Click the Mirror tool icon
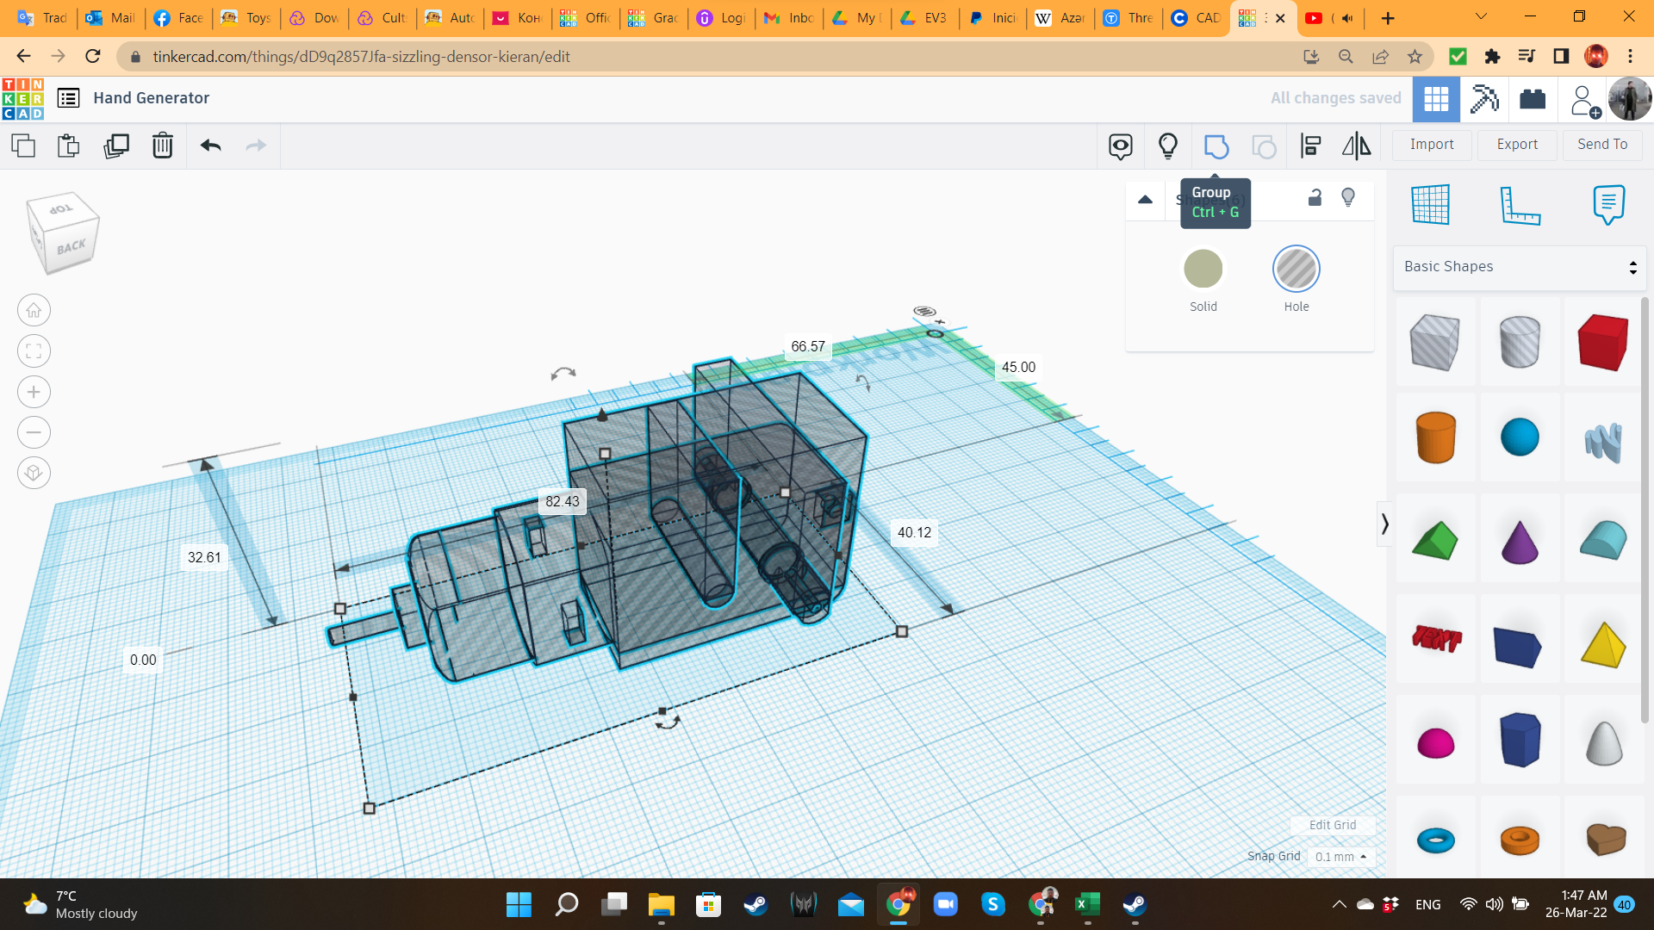 (x=1356, y=146)
